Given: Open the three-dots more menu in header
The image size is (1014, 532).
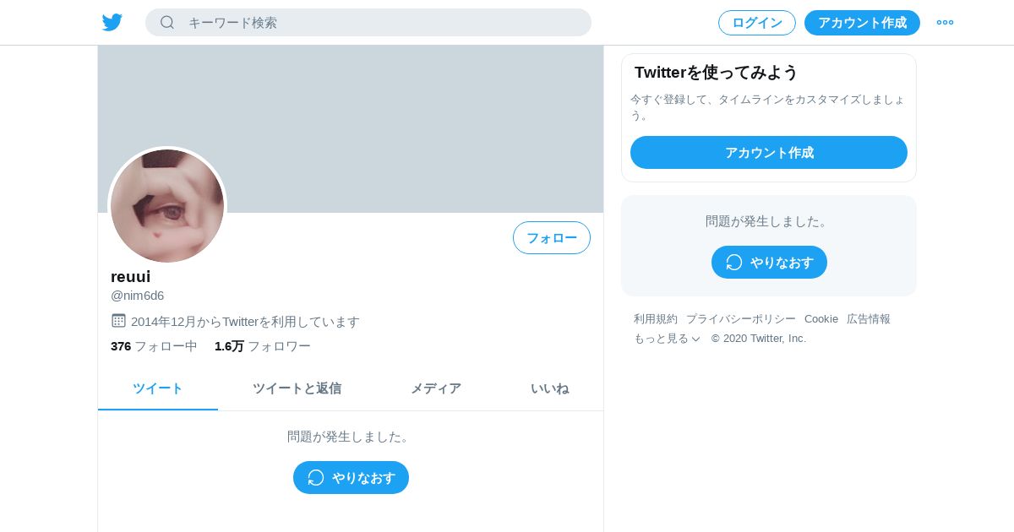Looking at the screenshot, I should click(x=945, y=23).
